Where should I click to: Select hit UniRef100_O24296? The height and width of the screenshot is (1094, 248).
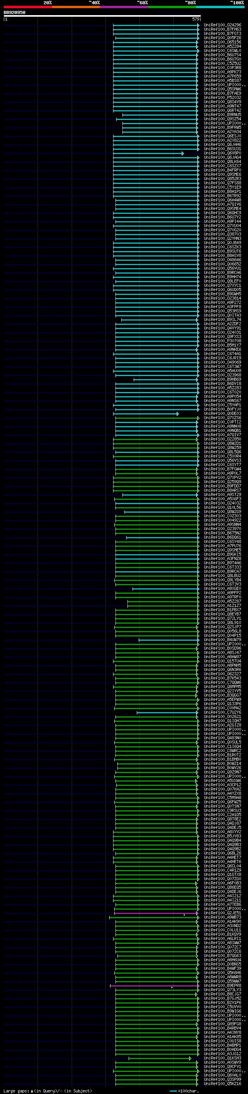coord(222,25)
